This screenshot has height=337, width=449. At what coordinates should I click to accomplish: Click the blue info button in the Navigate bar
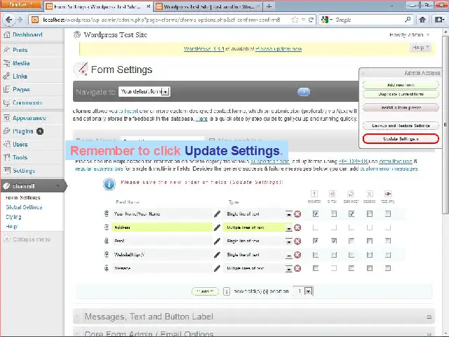pyautogui.click(x=304, y=92)
